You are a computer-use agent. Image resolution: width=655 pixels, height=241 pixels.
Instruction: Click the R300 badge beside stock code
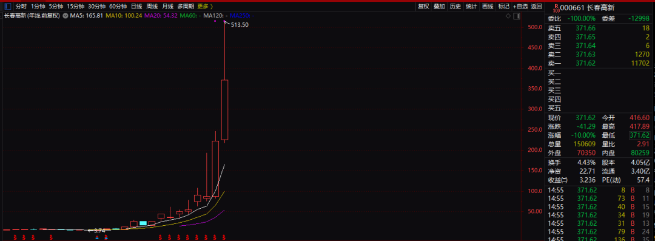[556, 7]
